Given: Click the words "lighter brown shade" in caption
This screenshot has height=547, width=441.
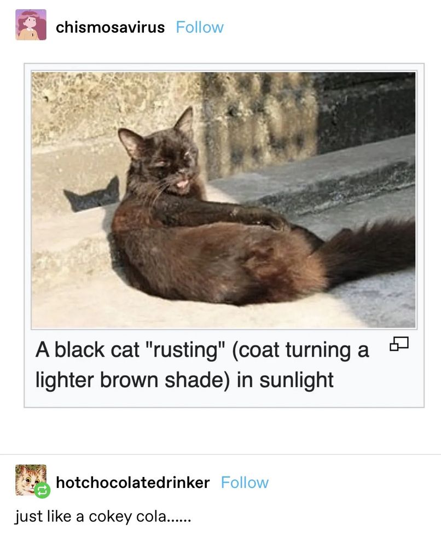Looking at the screenshot, I should pos(132,380).
